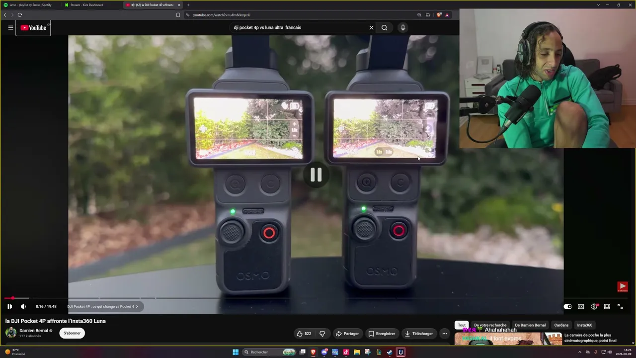The width and height of the screenshot is (636, 358).
Task: Select the 'Cardans' filter chip
Action: pos(561,325)
